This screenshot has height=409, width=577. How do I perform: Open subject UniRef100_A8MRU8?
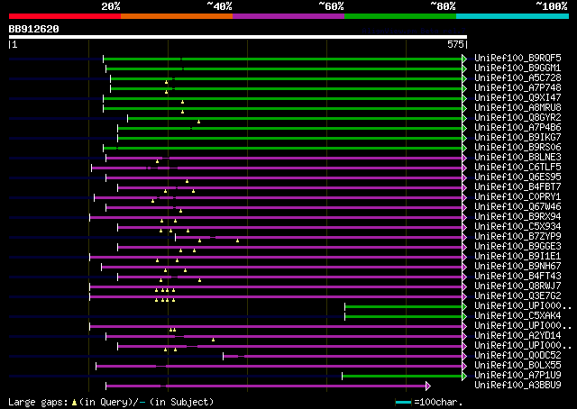517,108
